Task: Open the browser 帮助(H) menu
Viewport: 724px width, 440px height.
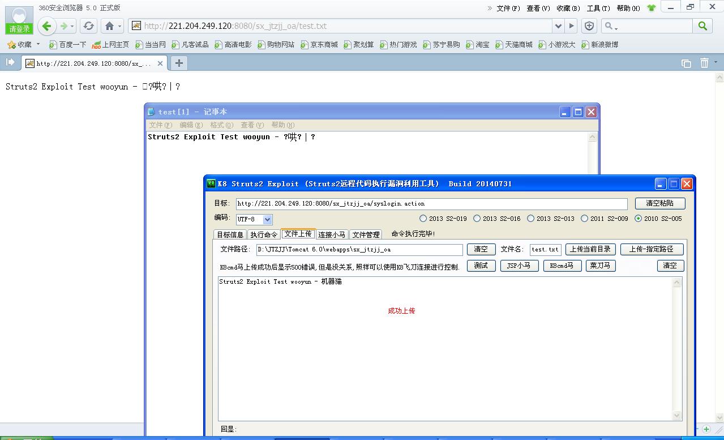Action: click(x=628, y=8)
